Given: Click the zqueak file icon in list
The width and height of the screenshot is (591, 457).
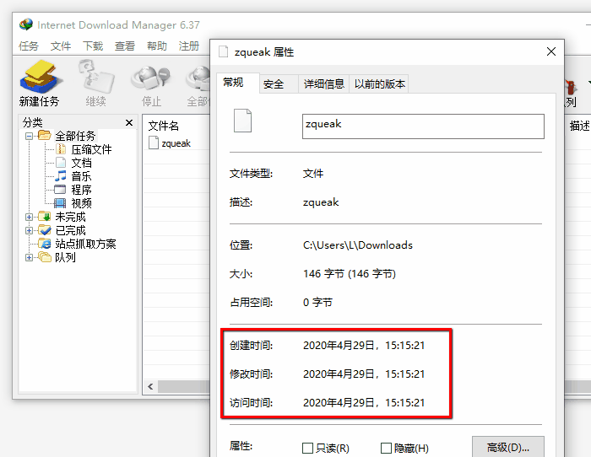Looking at the screenshot, I should tap(154, 143).
